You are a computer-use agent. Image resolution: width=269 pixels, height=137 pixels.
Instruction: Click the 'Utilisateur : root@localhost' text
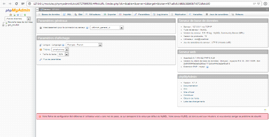click(x=196, y=39)
